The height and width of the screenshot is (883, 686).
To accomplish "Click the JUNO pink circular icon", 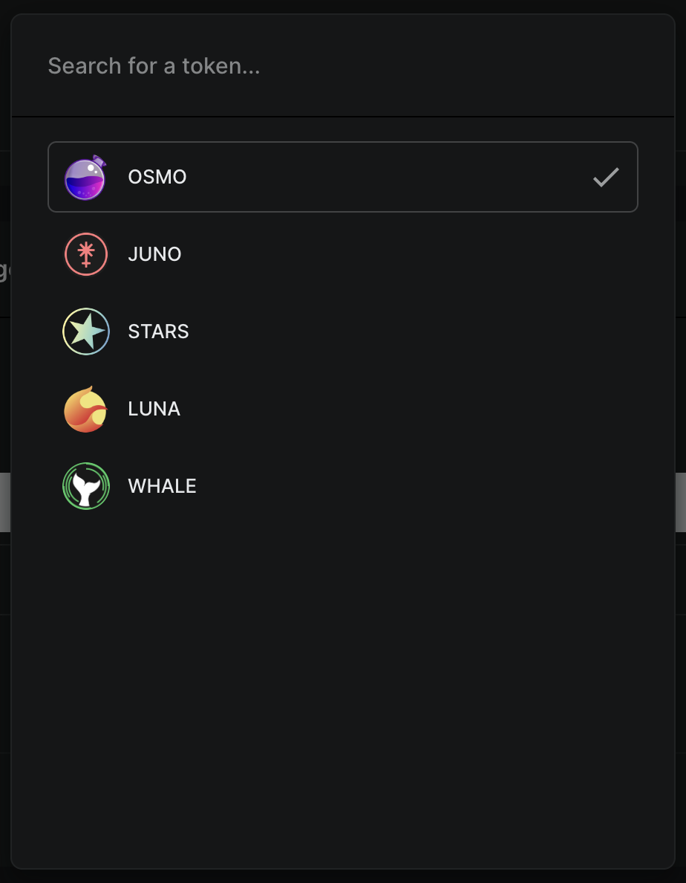I will pos(86,254).
